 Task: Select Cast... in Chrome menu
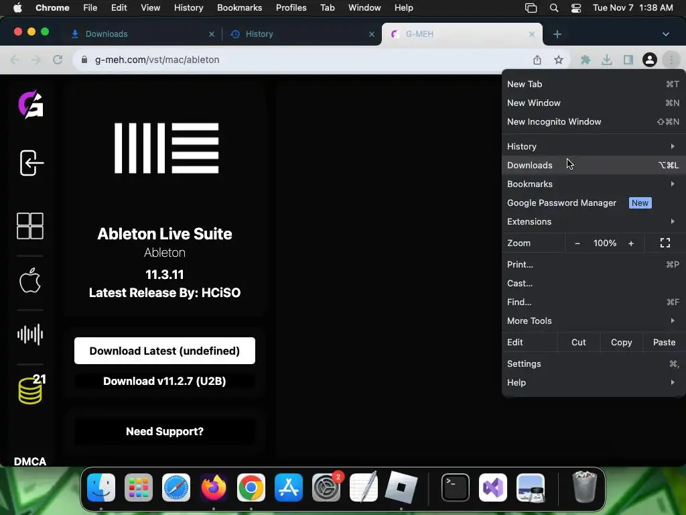[594, 284]
